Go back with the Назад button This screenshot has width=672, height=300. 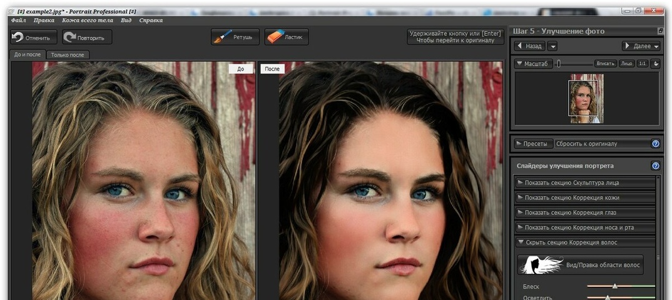pos(529,46)
